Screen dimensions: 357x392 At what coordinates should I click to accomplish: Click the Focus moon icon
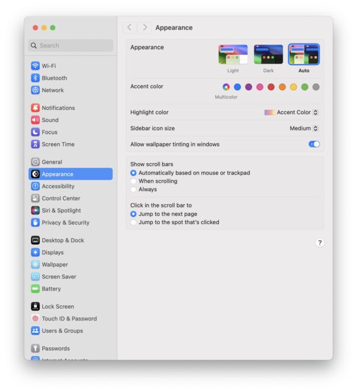click(x=35, y=132)
